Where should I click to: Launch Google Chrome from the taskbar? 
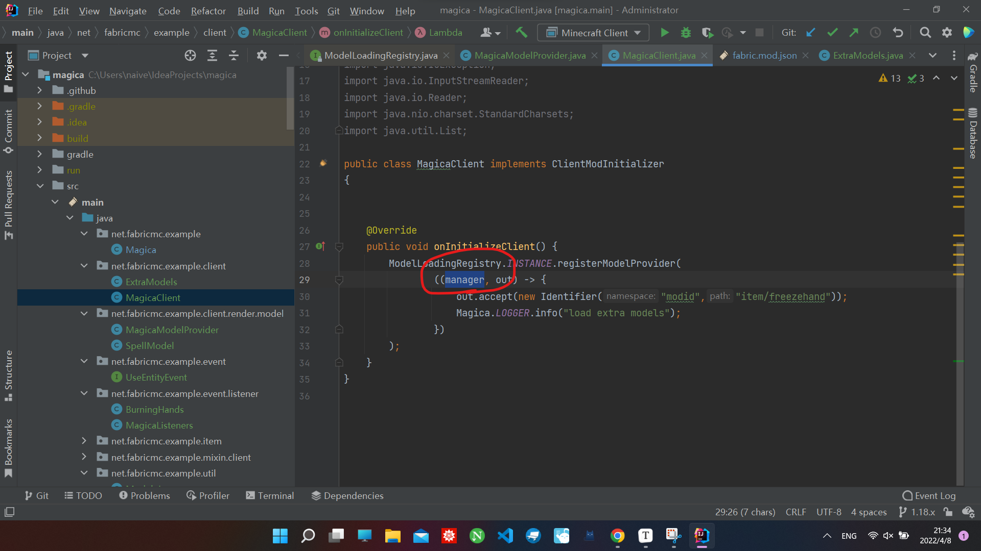click(x=617, y=536)
